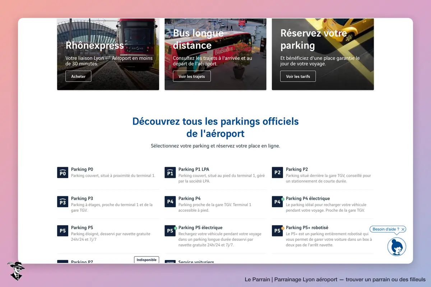431x287 pixels.
Task: Click the P4 icon next to plain Parking P4
Action: (170, 202)
